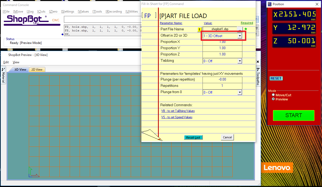Open the [R]ecording menu

pos(114,12)
